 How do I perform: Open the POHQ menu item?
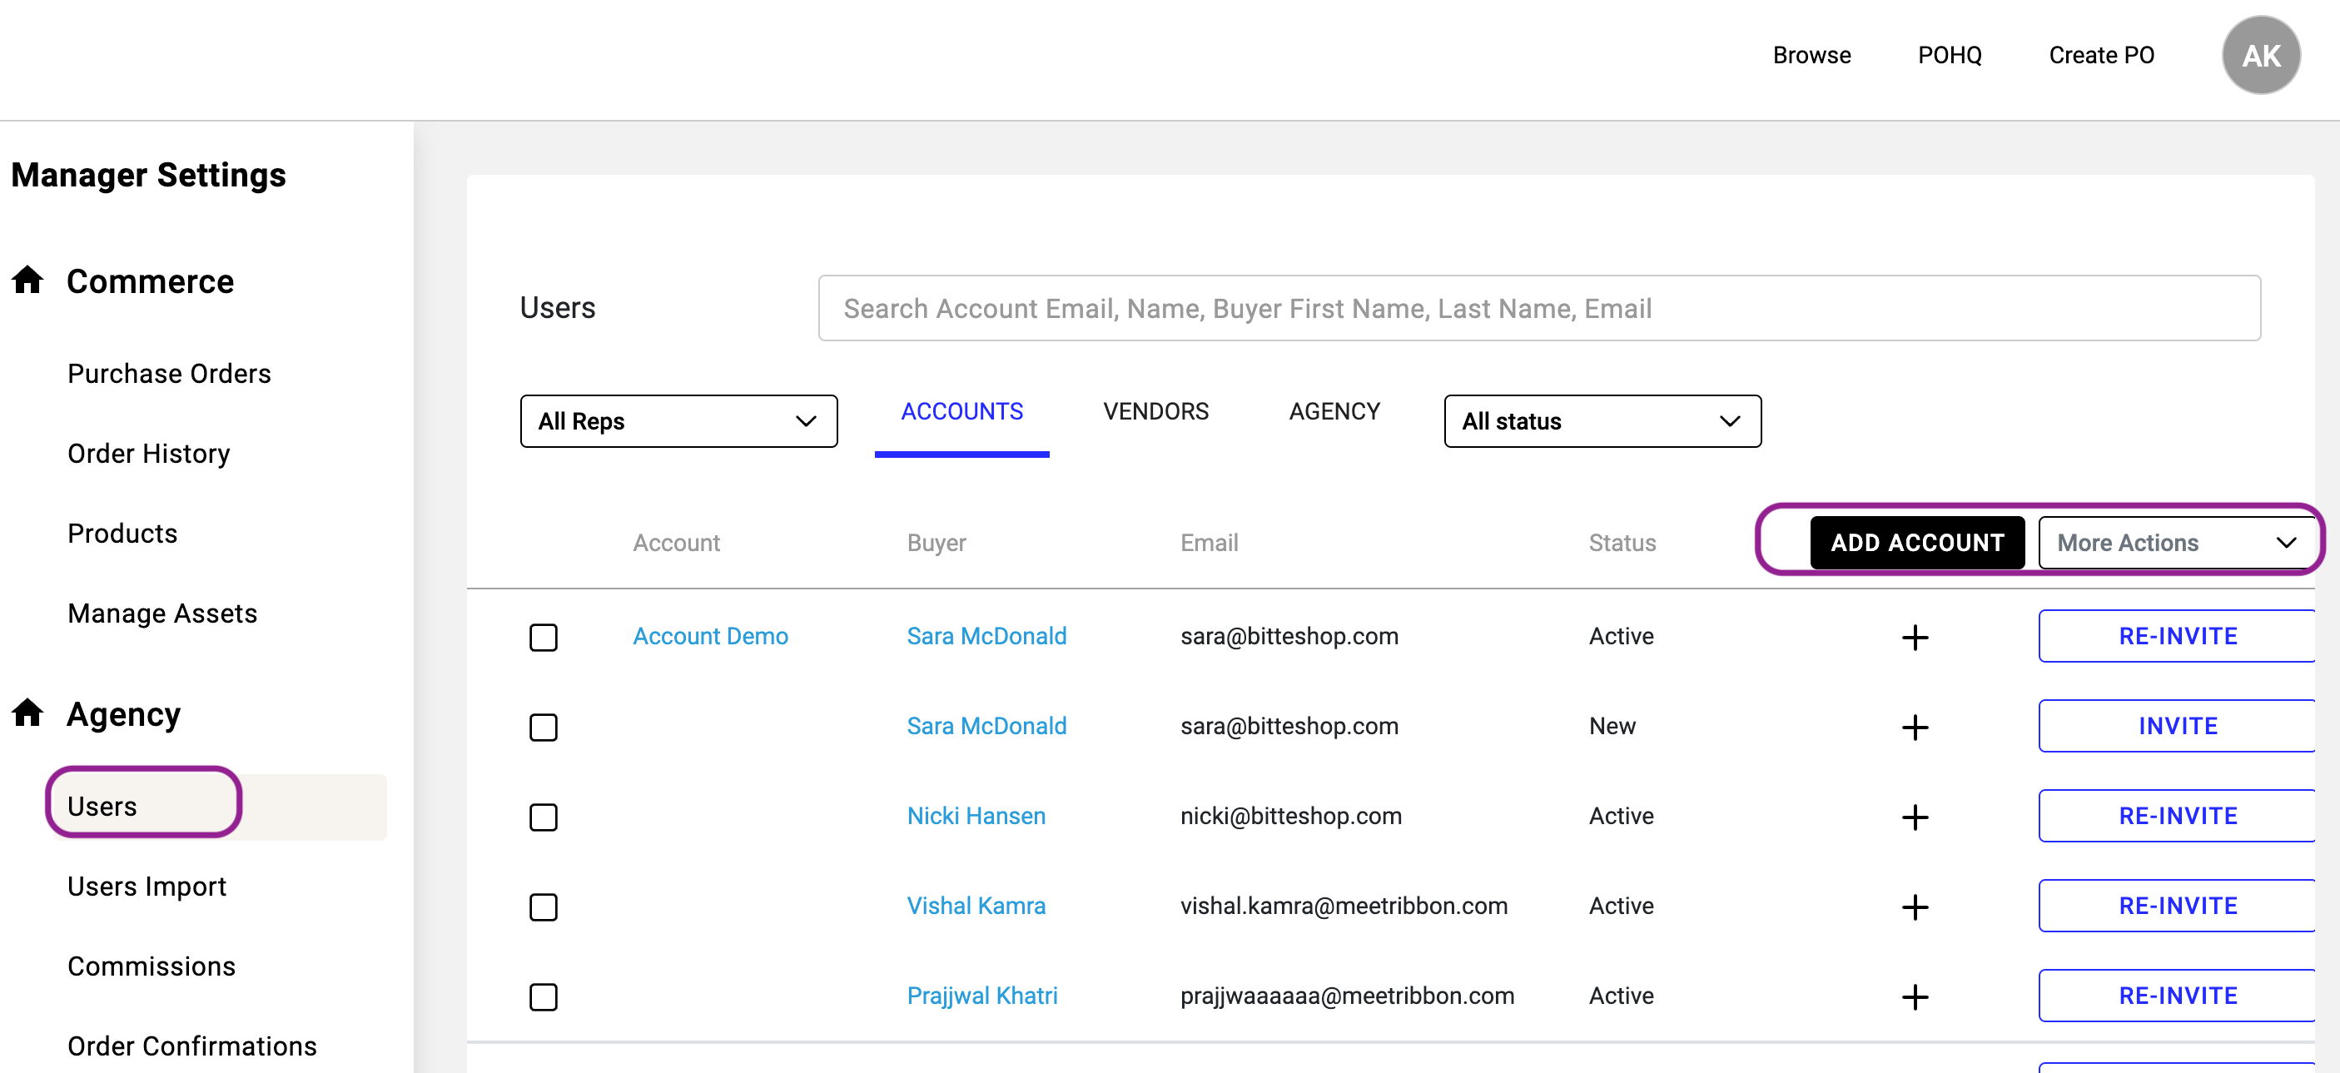pos(1950,54)
